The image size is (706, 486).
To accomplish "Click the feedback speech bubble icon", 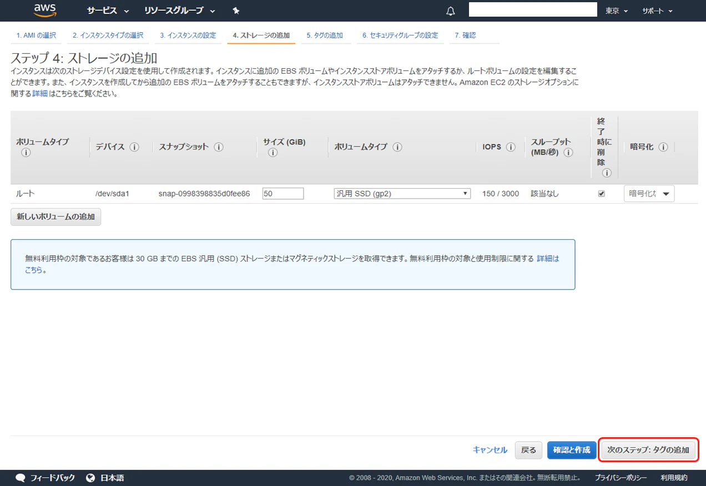I will 21,478.
